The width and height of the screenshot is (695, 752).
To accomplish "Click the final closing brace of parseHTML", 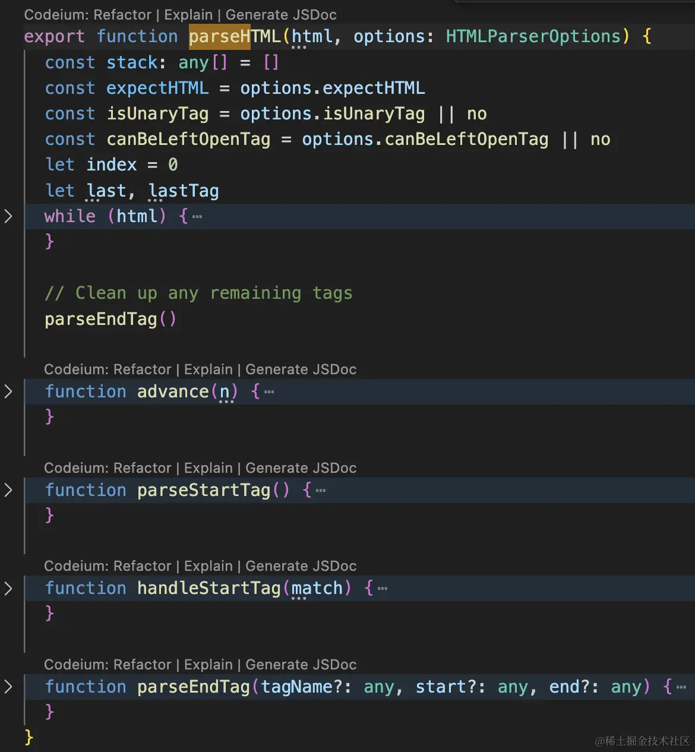I will 29,737.
